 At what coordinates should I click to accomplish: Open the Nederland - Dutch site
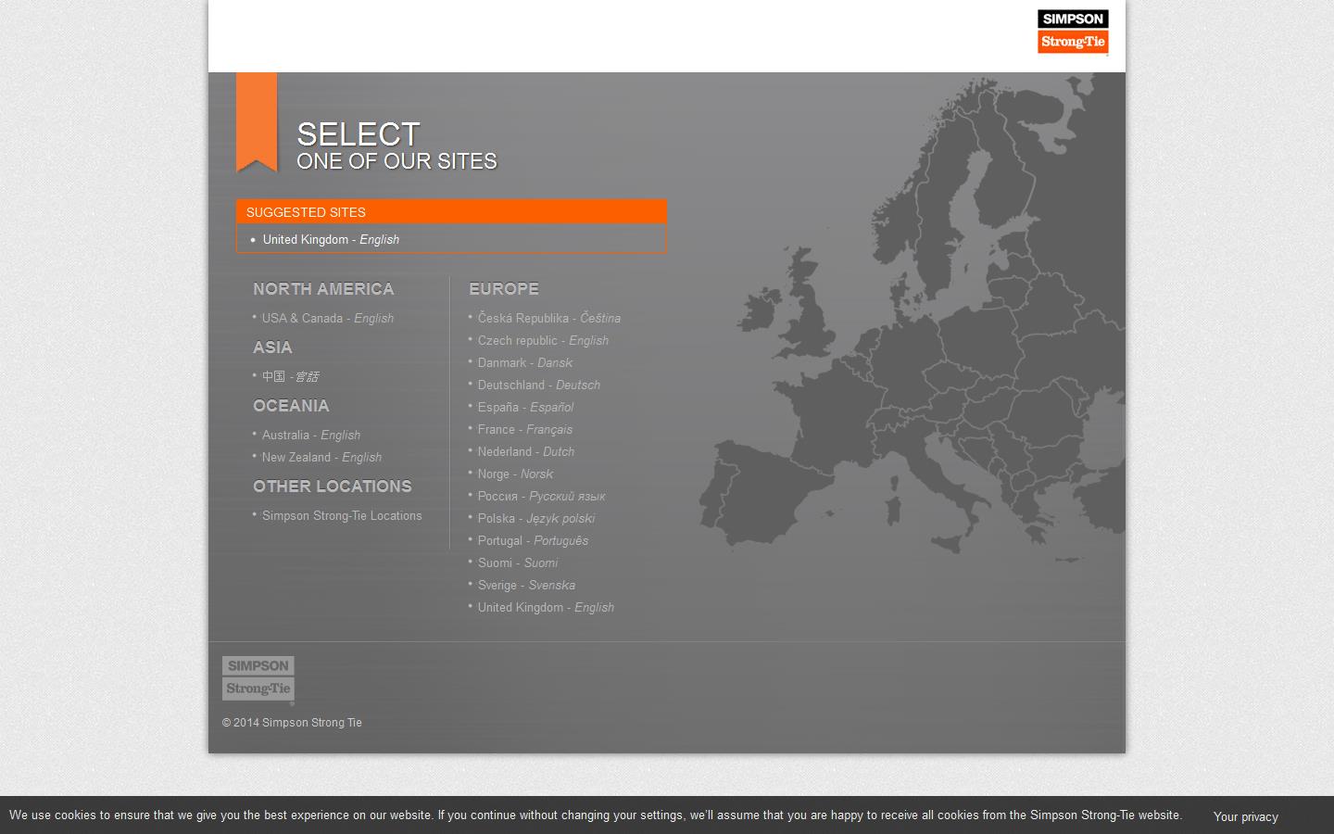click(525, 452)
